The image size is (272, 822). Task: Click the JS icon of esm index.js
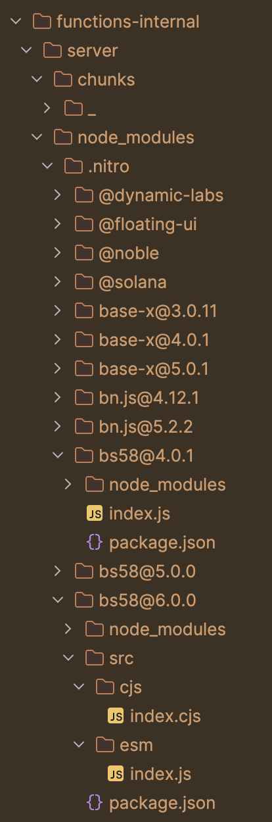(116, 774)
